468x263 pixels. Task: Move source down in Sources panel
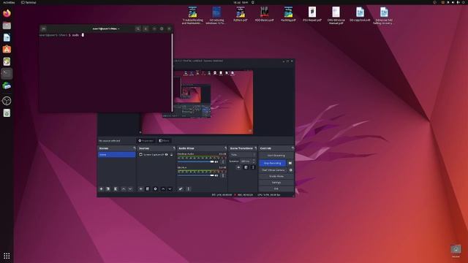pos(170,189)
